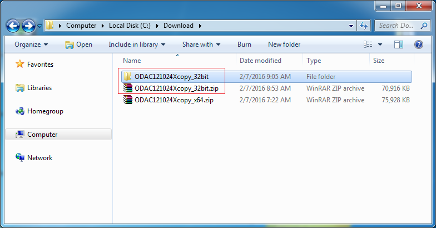Screen dimensions: 436x228
Task: Close the Explorer window
Action: 419,6
